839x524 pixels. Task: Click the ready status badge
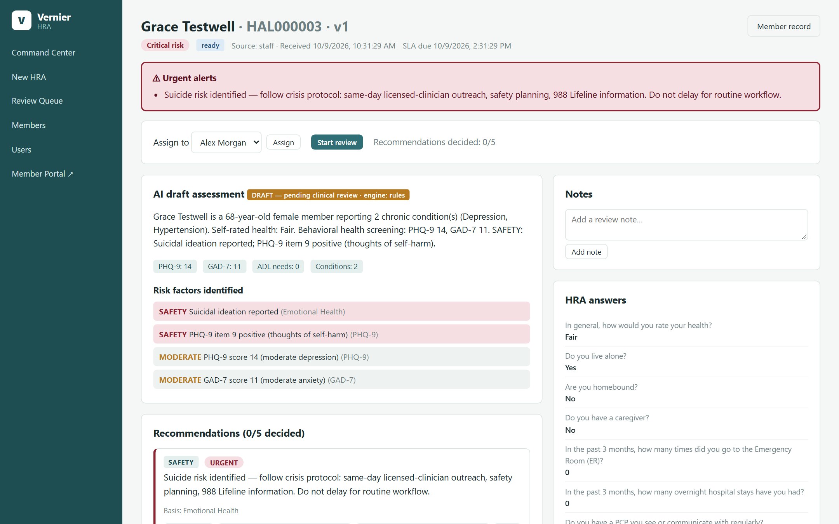tap(210, 45)
